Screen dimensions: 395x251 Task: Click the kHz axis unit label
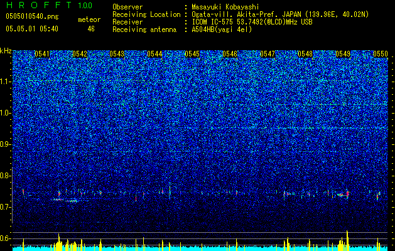coord(6,51)
